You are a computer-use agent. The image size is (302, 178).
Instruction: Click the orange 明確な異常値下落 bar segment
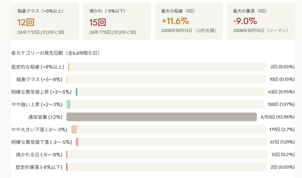tap(77, 142)
